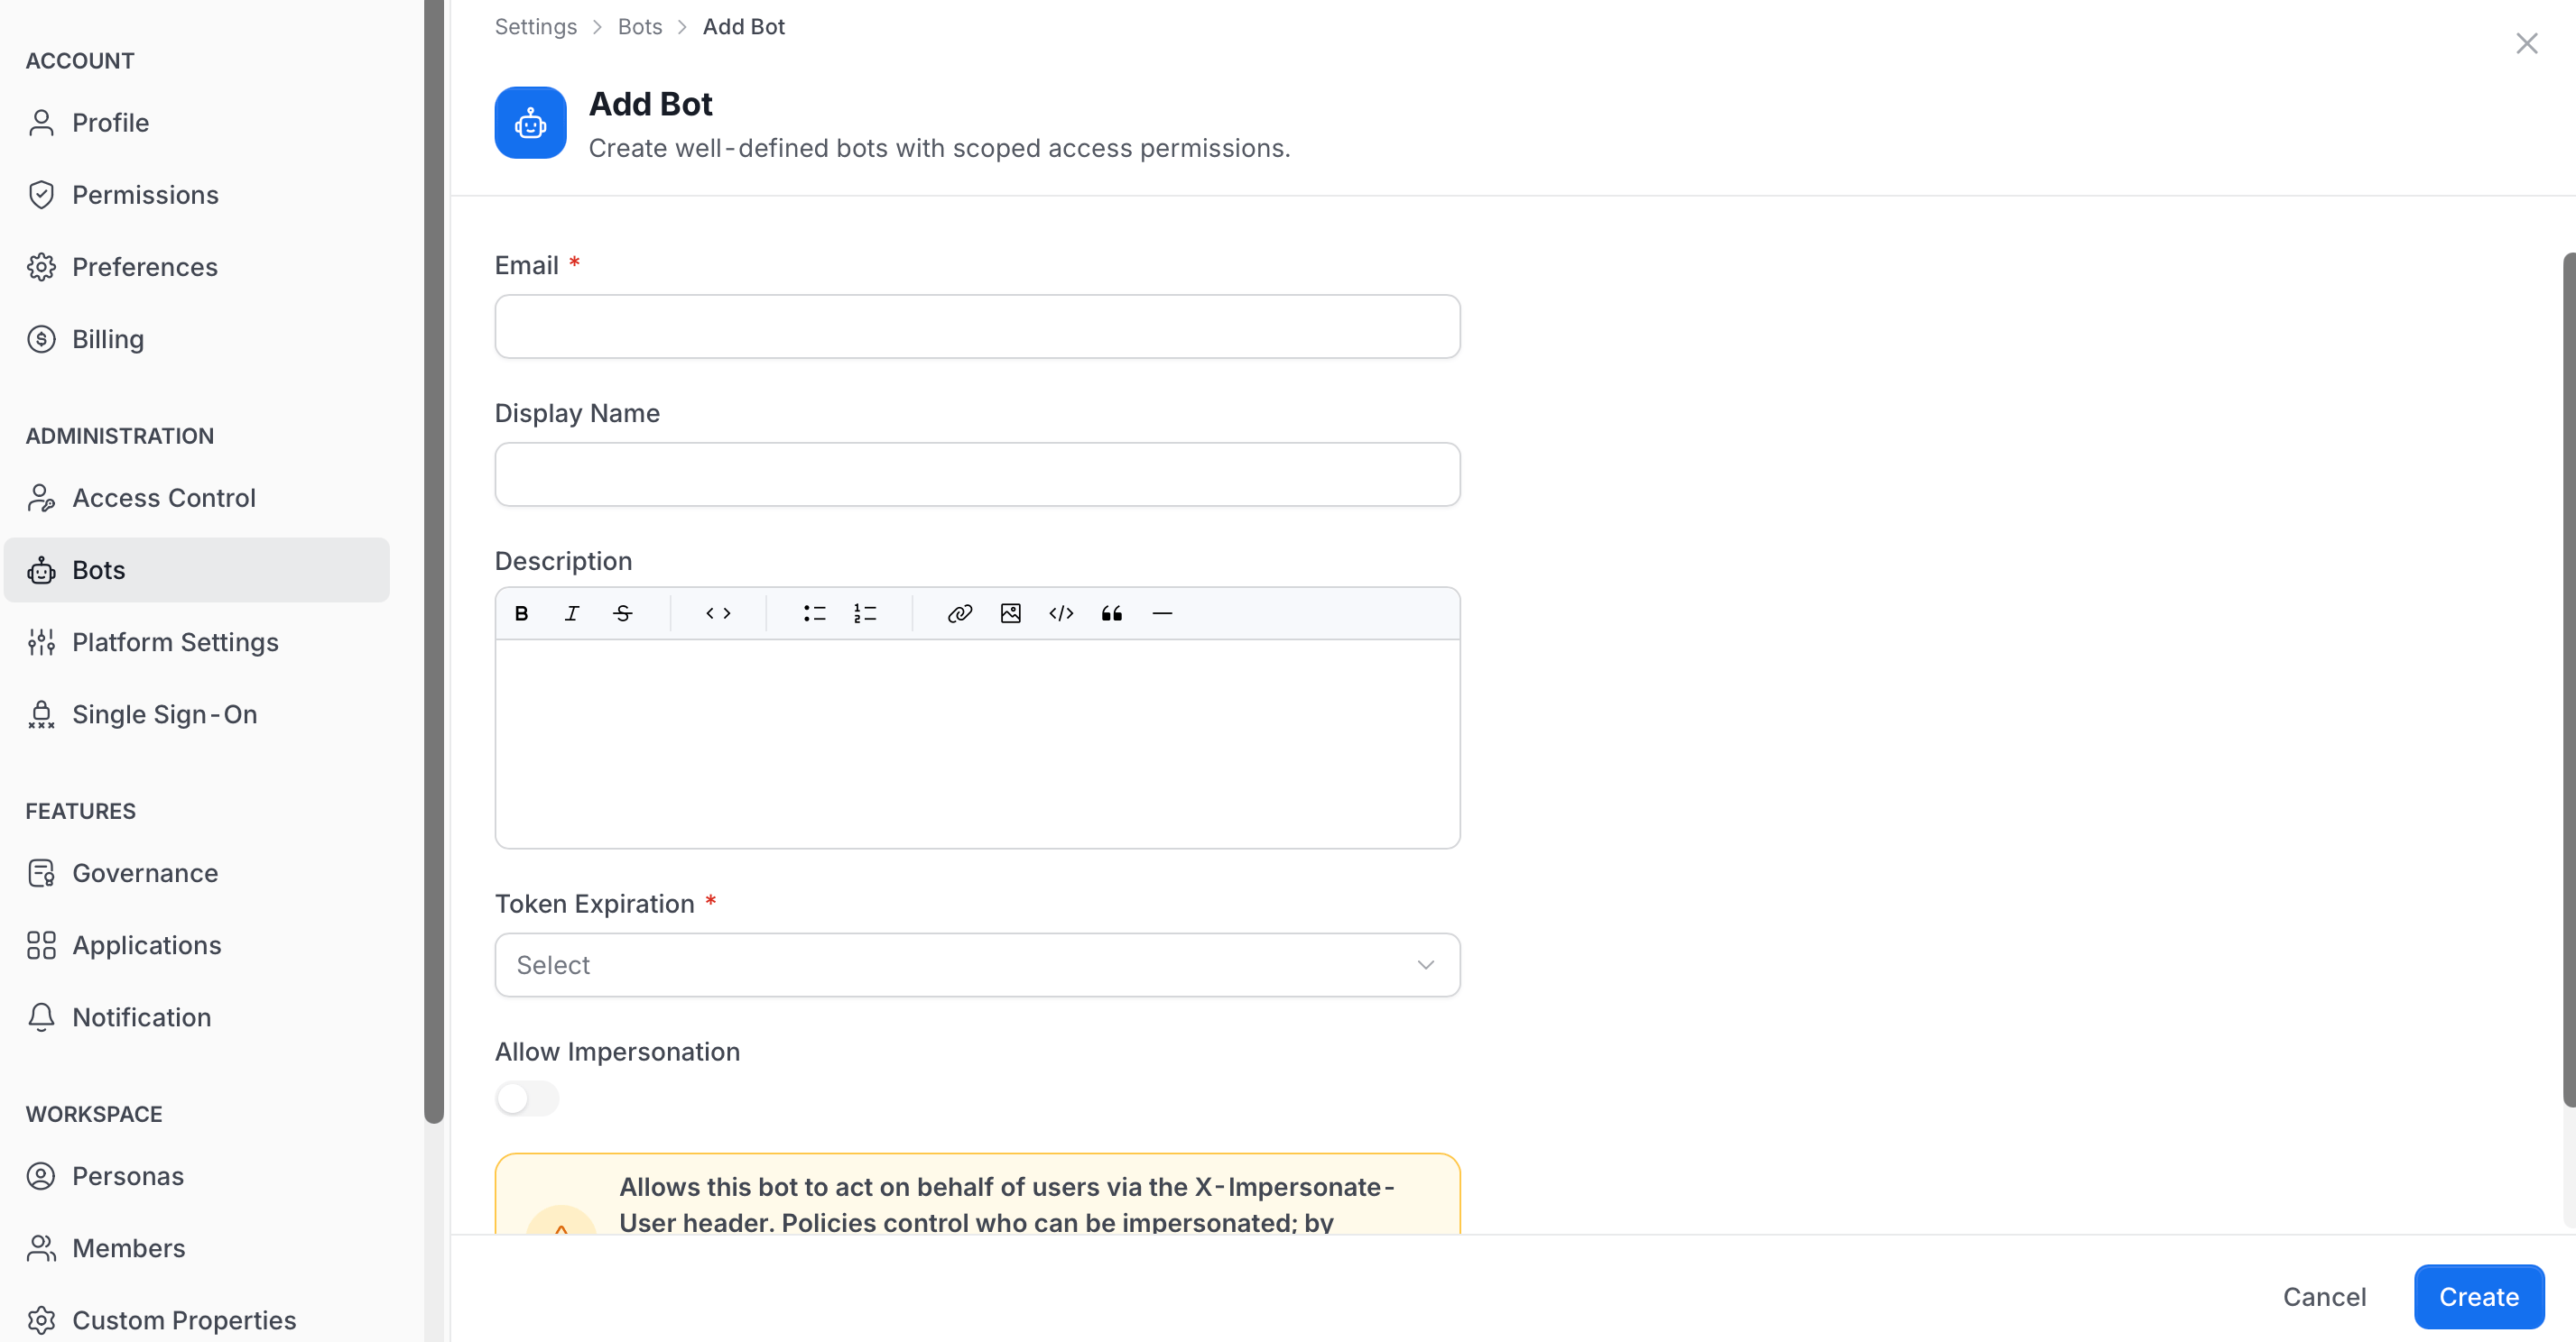Click the blue Add Bot robot icon

pyautogui.click(x=531, y=123)
